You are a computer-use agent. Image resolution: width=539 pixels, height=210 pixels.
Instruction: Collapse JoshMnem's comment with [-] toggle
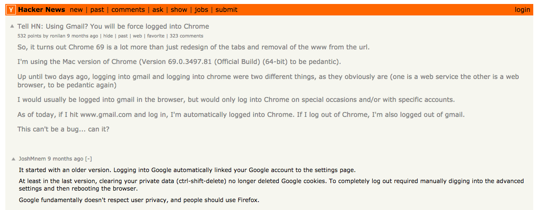pos(89,159)
